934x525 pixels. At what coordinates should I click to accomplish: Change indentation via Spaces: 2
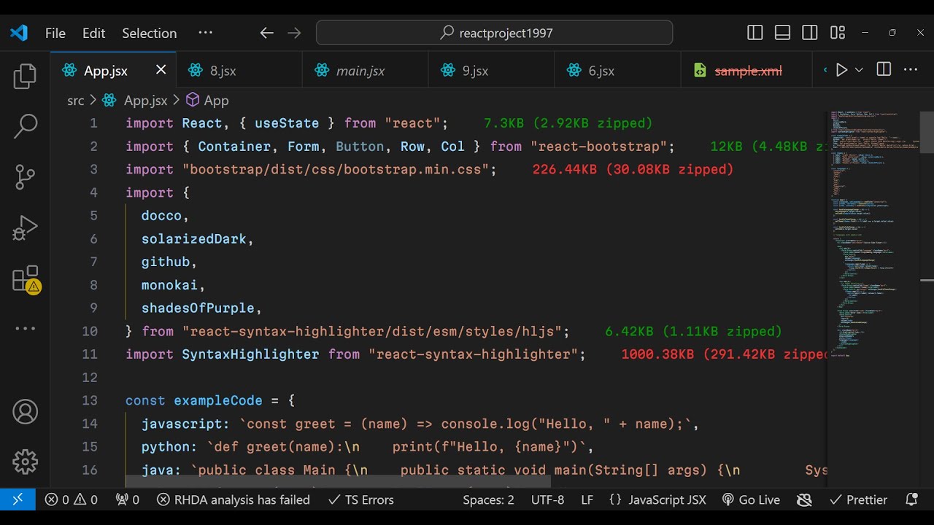[488, 499]
